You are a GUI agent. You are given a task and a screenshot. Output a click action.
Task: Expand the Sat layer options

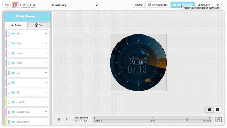click(x=46, y=34)
